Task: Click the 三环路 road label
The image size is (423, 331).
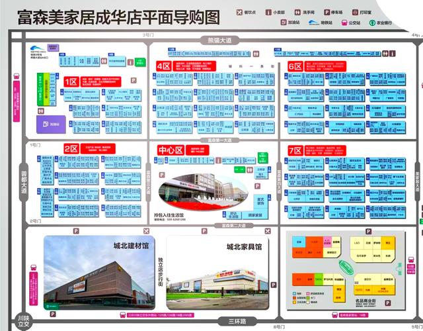Action: [x=237, y=321]
